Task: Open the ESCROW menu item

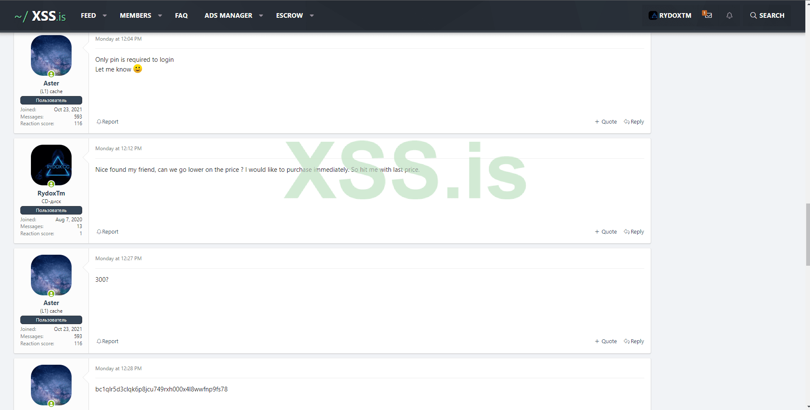Action: tap(289, 15)
